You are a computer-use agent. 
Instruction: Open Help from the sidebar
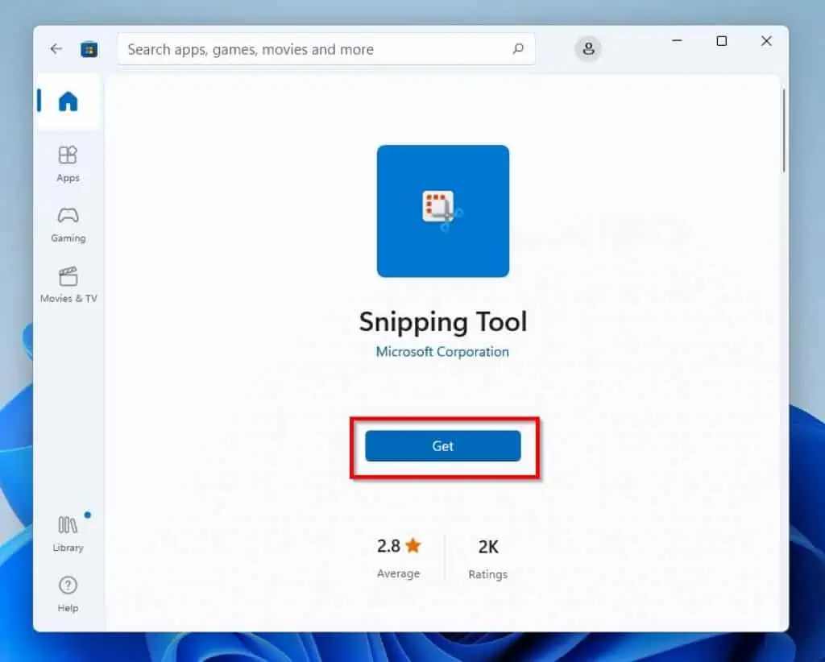[68, 585]
